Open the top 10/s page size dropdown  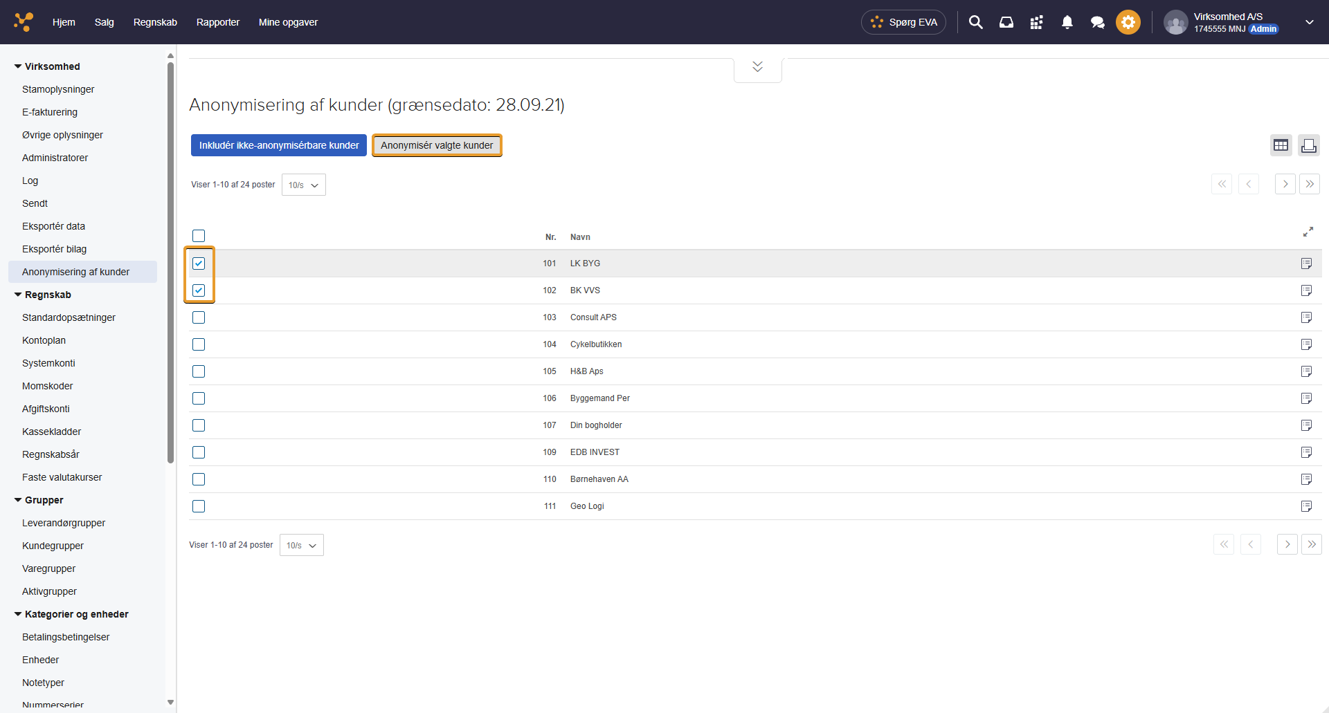tap(303, 185)
